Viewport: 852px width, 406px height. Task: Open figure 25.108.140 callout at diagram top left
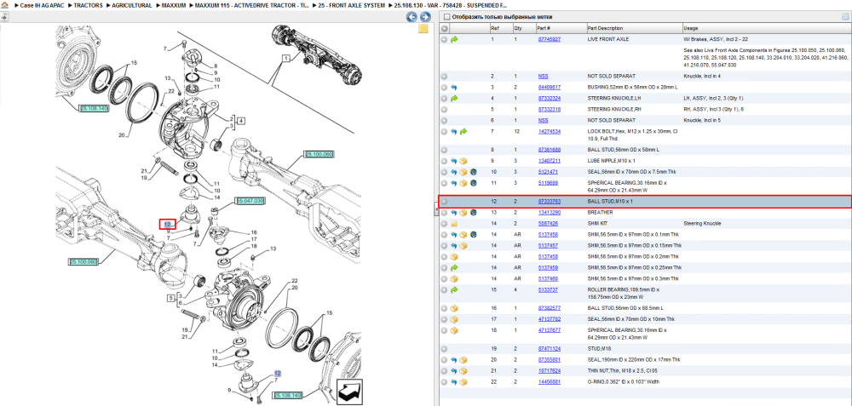pos(94,109)
